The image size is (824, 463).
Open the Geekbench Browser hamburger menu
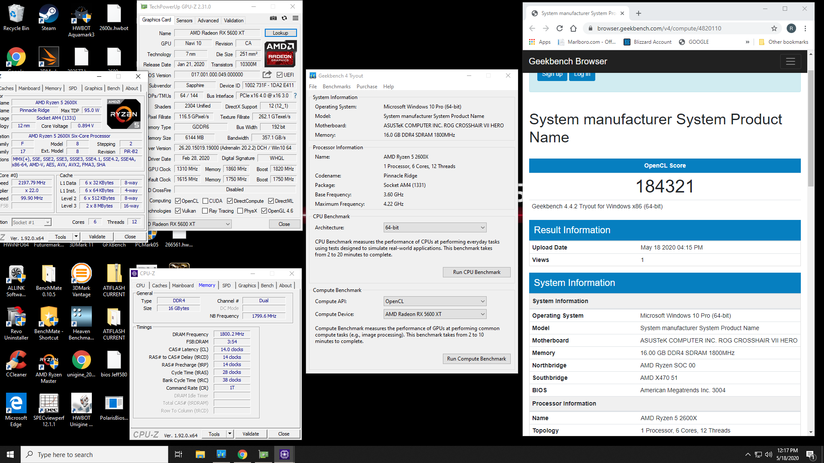(791, 61)
